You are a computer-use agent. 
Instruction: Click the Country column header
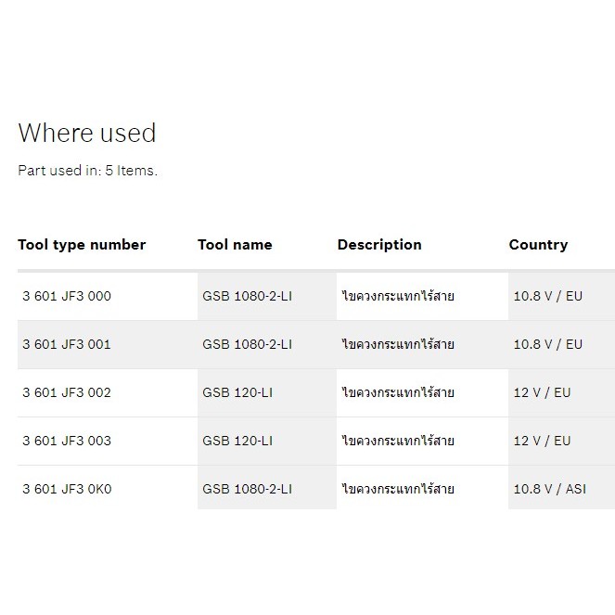(538, 245)
